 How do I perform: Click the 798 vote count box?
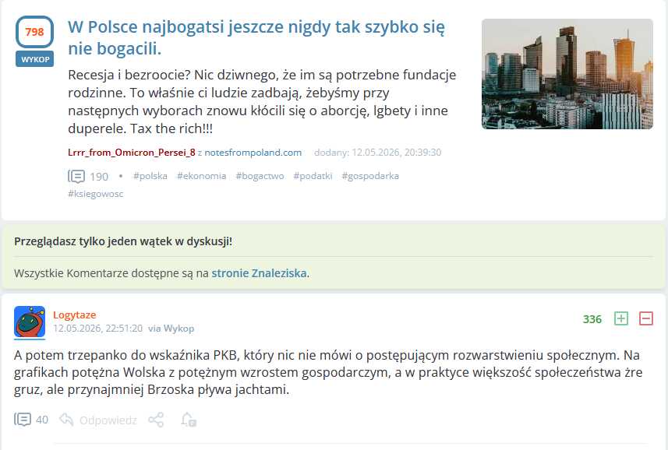tap(34, 32)
